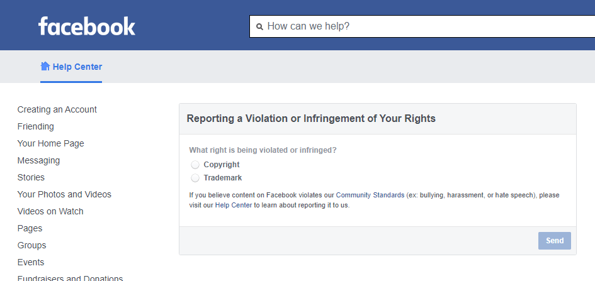
Task: Open Creating an Account topic
Action: [57, 109]
